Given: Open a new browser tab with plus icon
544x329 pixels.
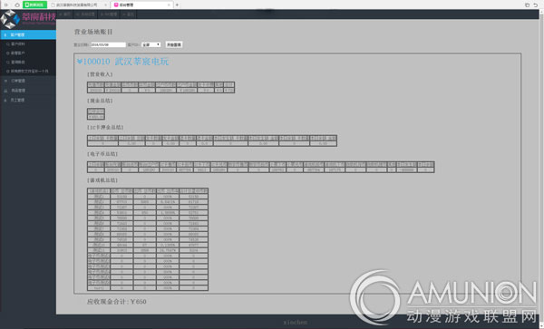Looking at the screenshot, I should [177, 5].
